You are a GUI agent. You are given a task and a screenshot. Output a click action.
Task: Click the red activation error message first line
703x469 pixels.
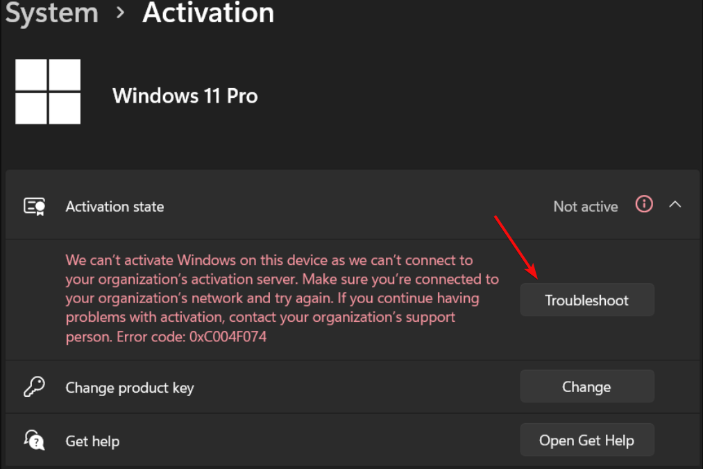pyautogui.click(x=269, y=261)
